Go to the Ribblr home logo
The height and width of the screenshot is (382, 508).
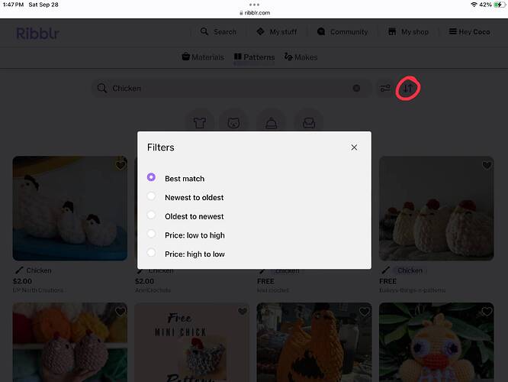(37, 33)
